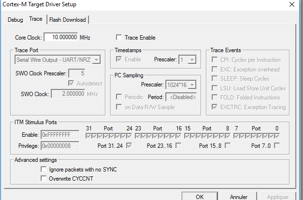This screenshot has width=303, height=200.
Task: Check LSU: Load Store Unit Cycles
Action: click(x=215, y=88)
